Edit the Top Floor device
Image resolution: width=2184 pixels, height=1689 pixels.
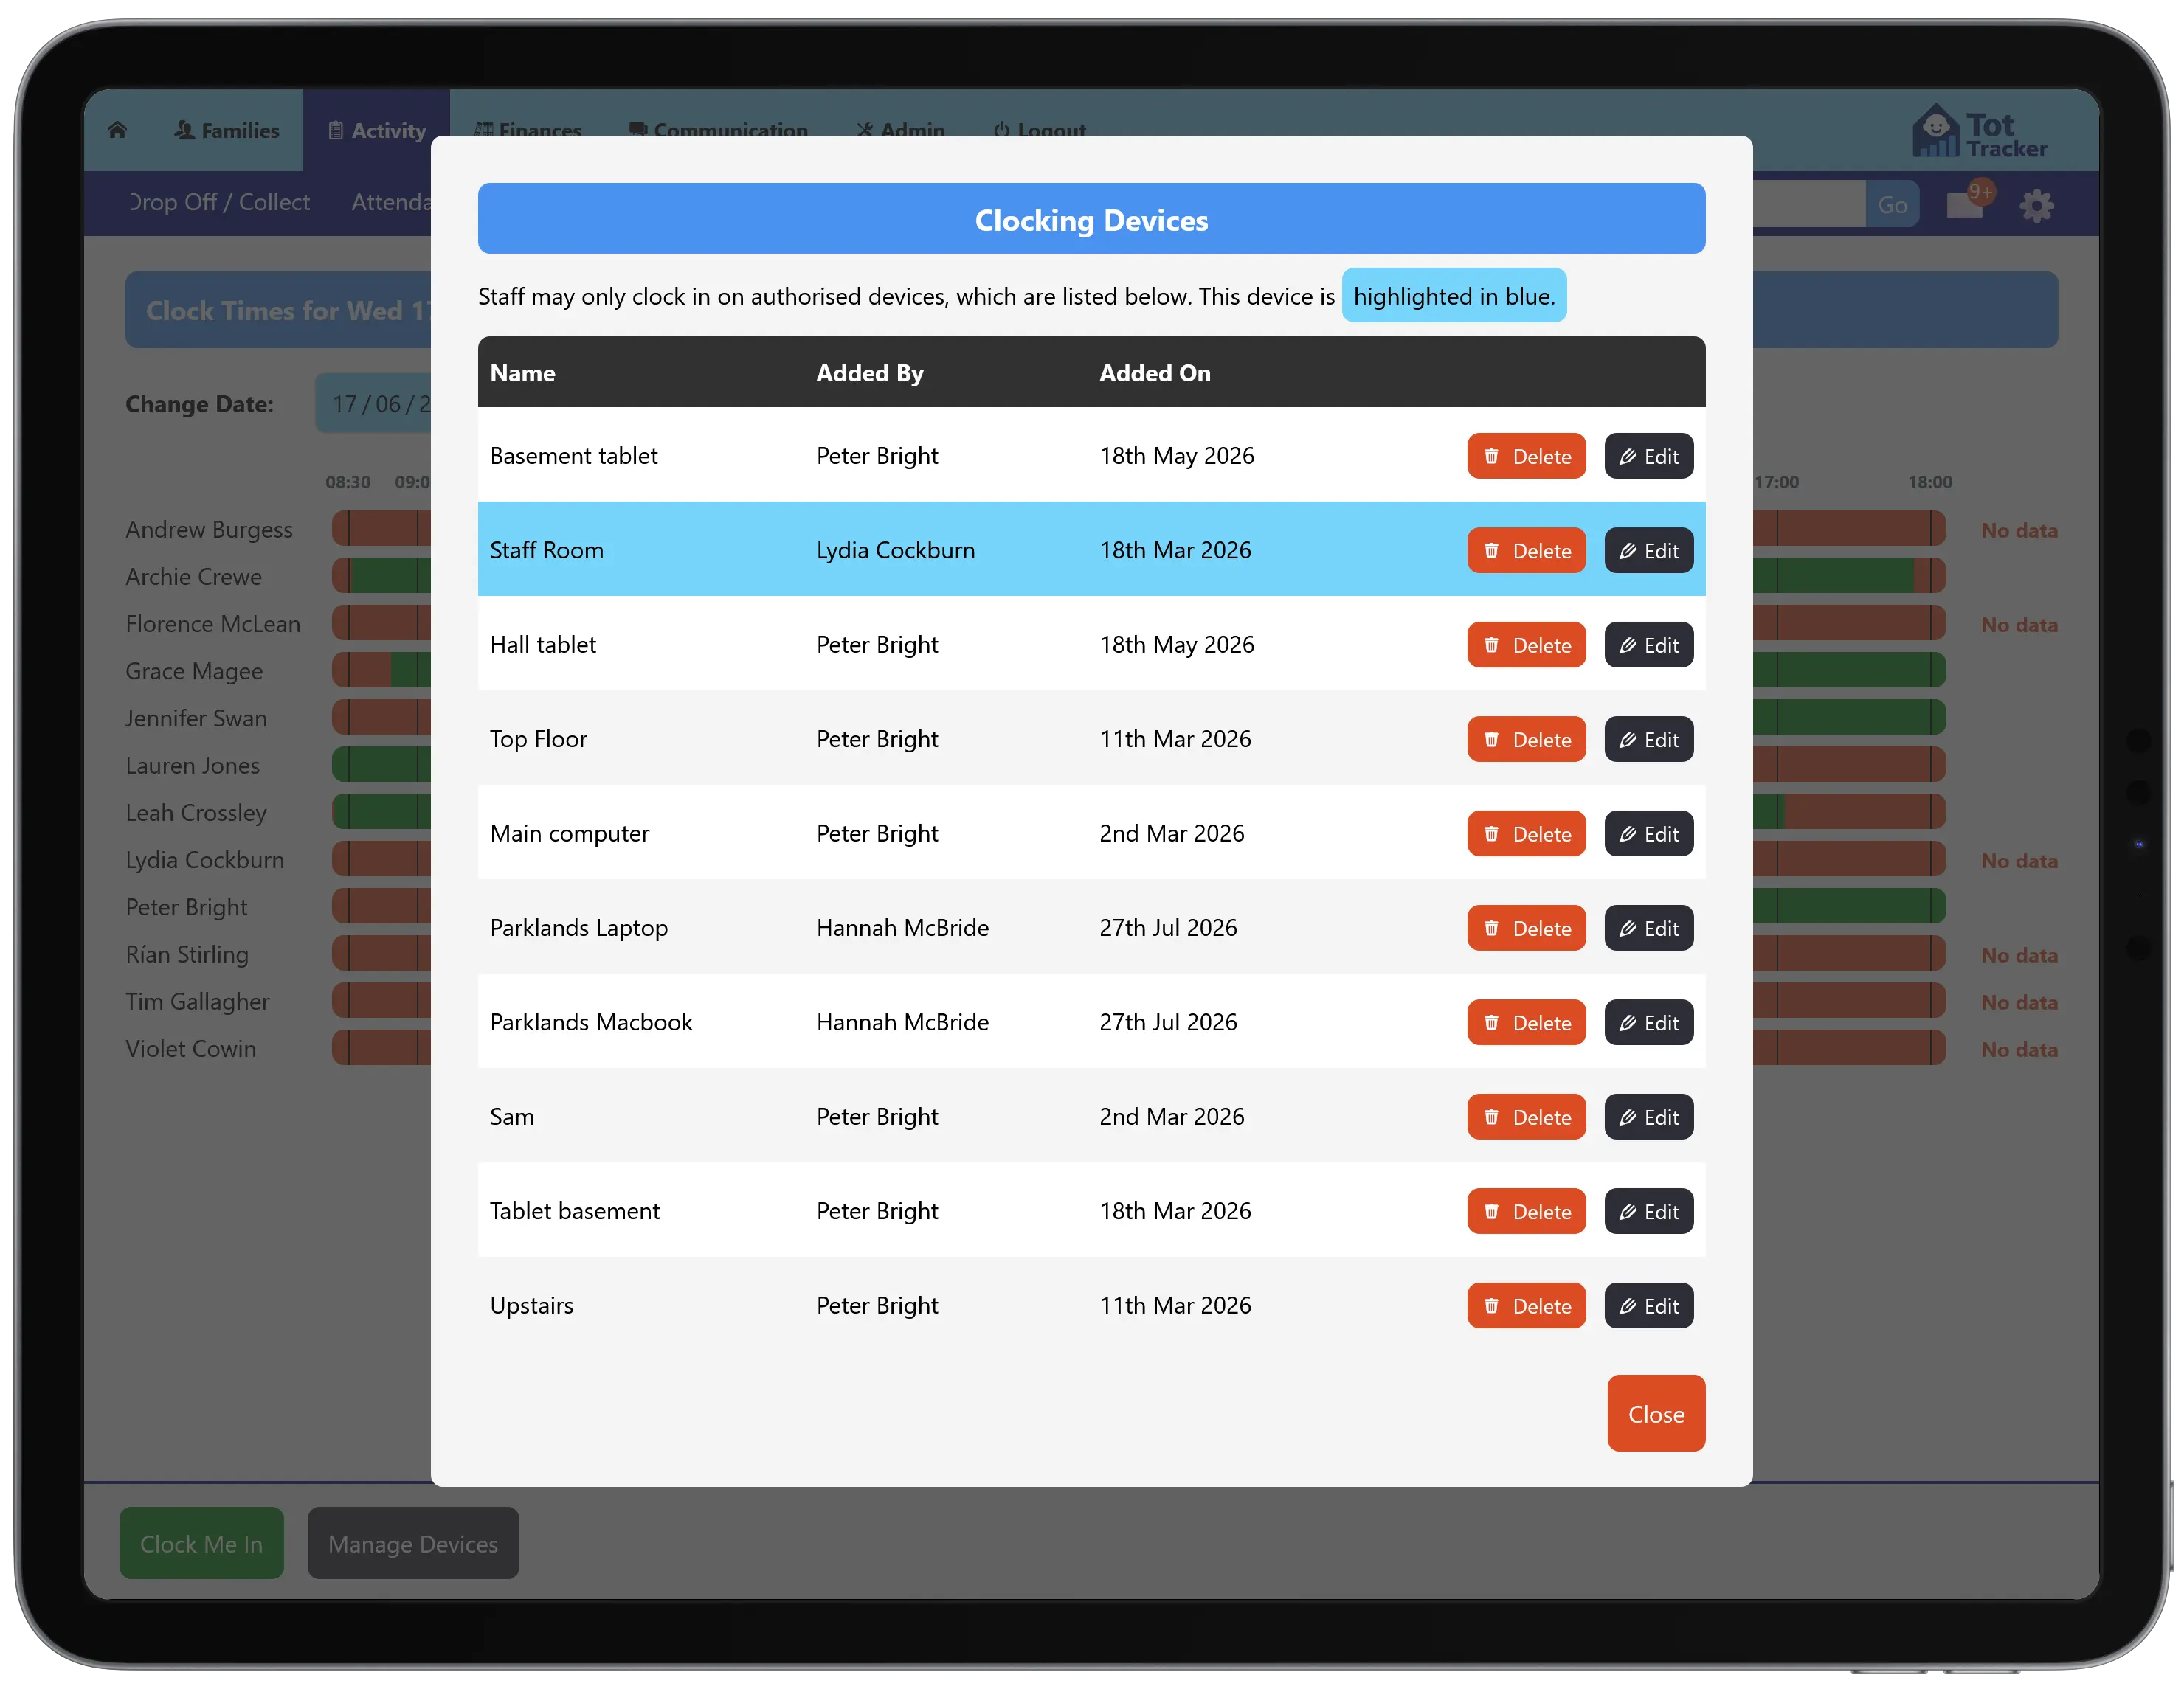pyautogui.click(x=1648, y=740)
